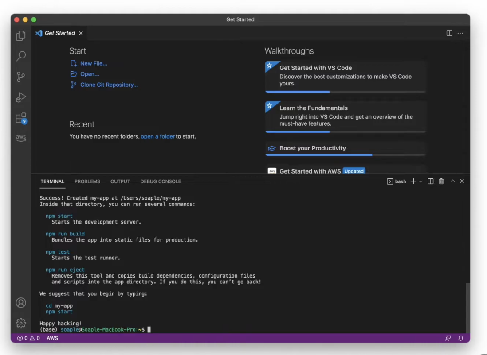Click the terminal prompt input line

coord(95,330)
